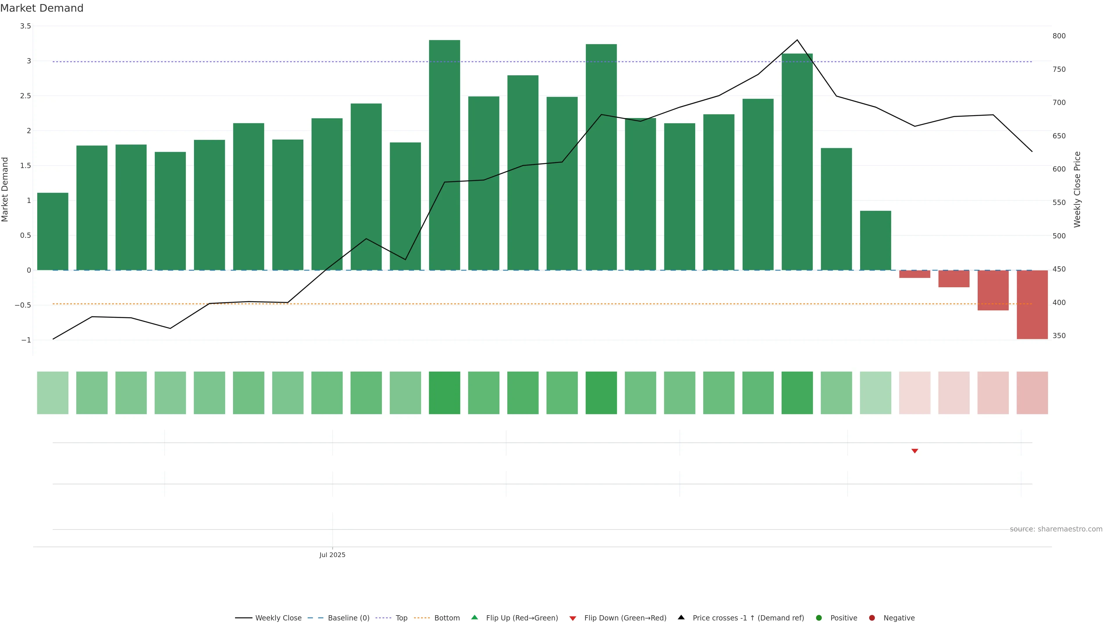Click the black Price crosses triangle legend icon
This screenshot has height=628, width=1117.
coord(681,617)
